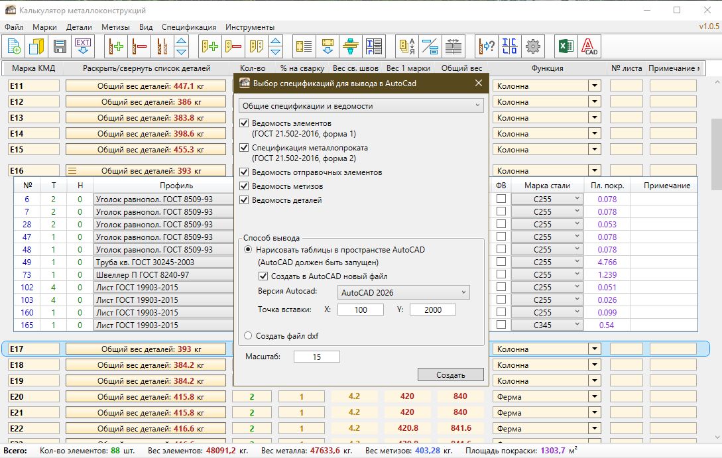Uncheck Создать в AutoCAD новый файл
Viewport: 722px width, 458px height.
coord(263,276)
